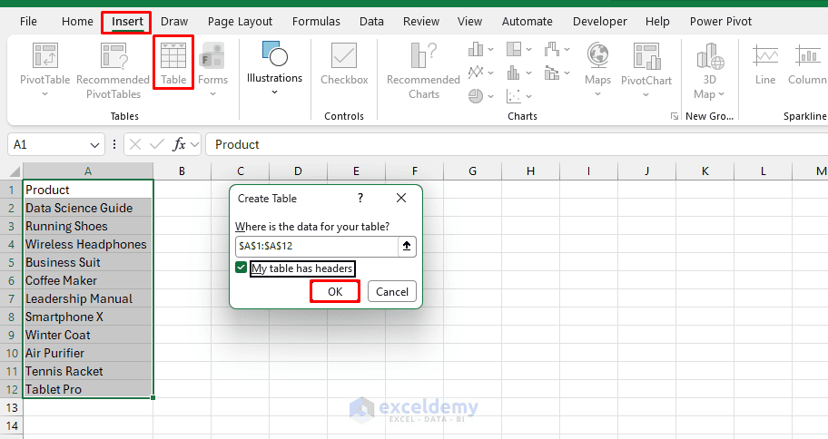Click the Maps chart icon
The width and height of the screenshot is (828, 439).
[x=597, y=56]
